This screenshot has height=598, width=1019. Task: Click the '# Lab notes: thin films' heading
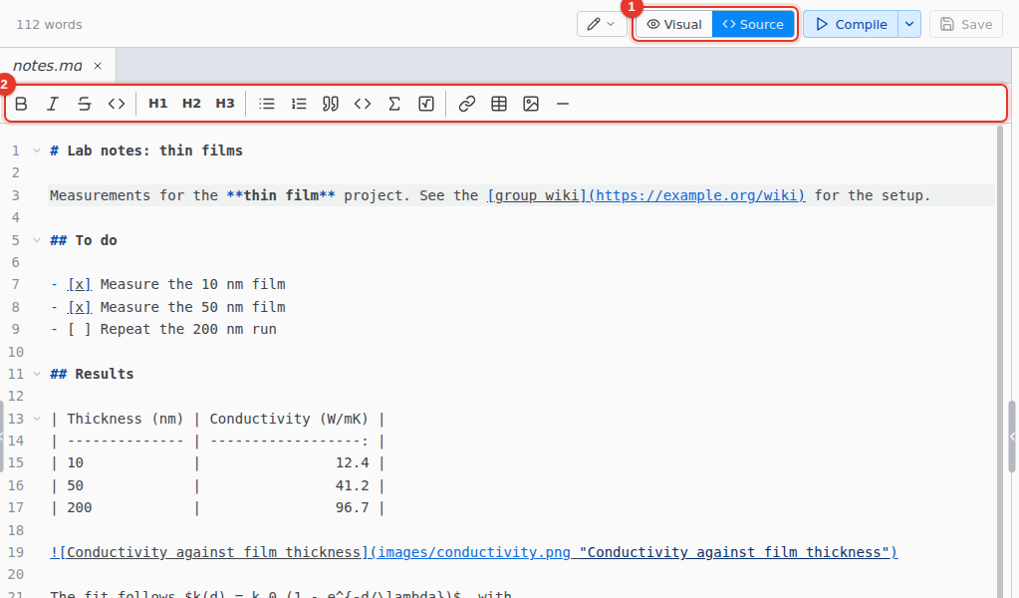pos(146,150)
